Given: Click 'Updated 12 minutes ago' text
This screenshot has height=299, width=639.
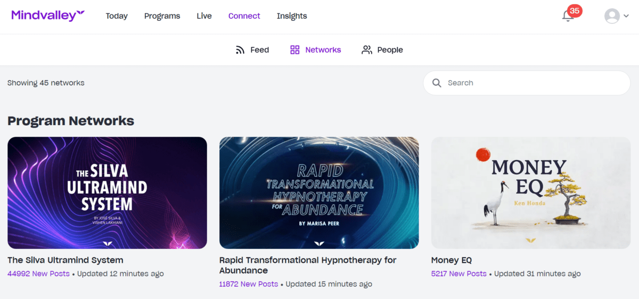Looking at the screenshot, I should (x=121, y=274).
